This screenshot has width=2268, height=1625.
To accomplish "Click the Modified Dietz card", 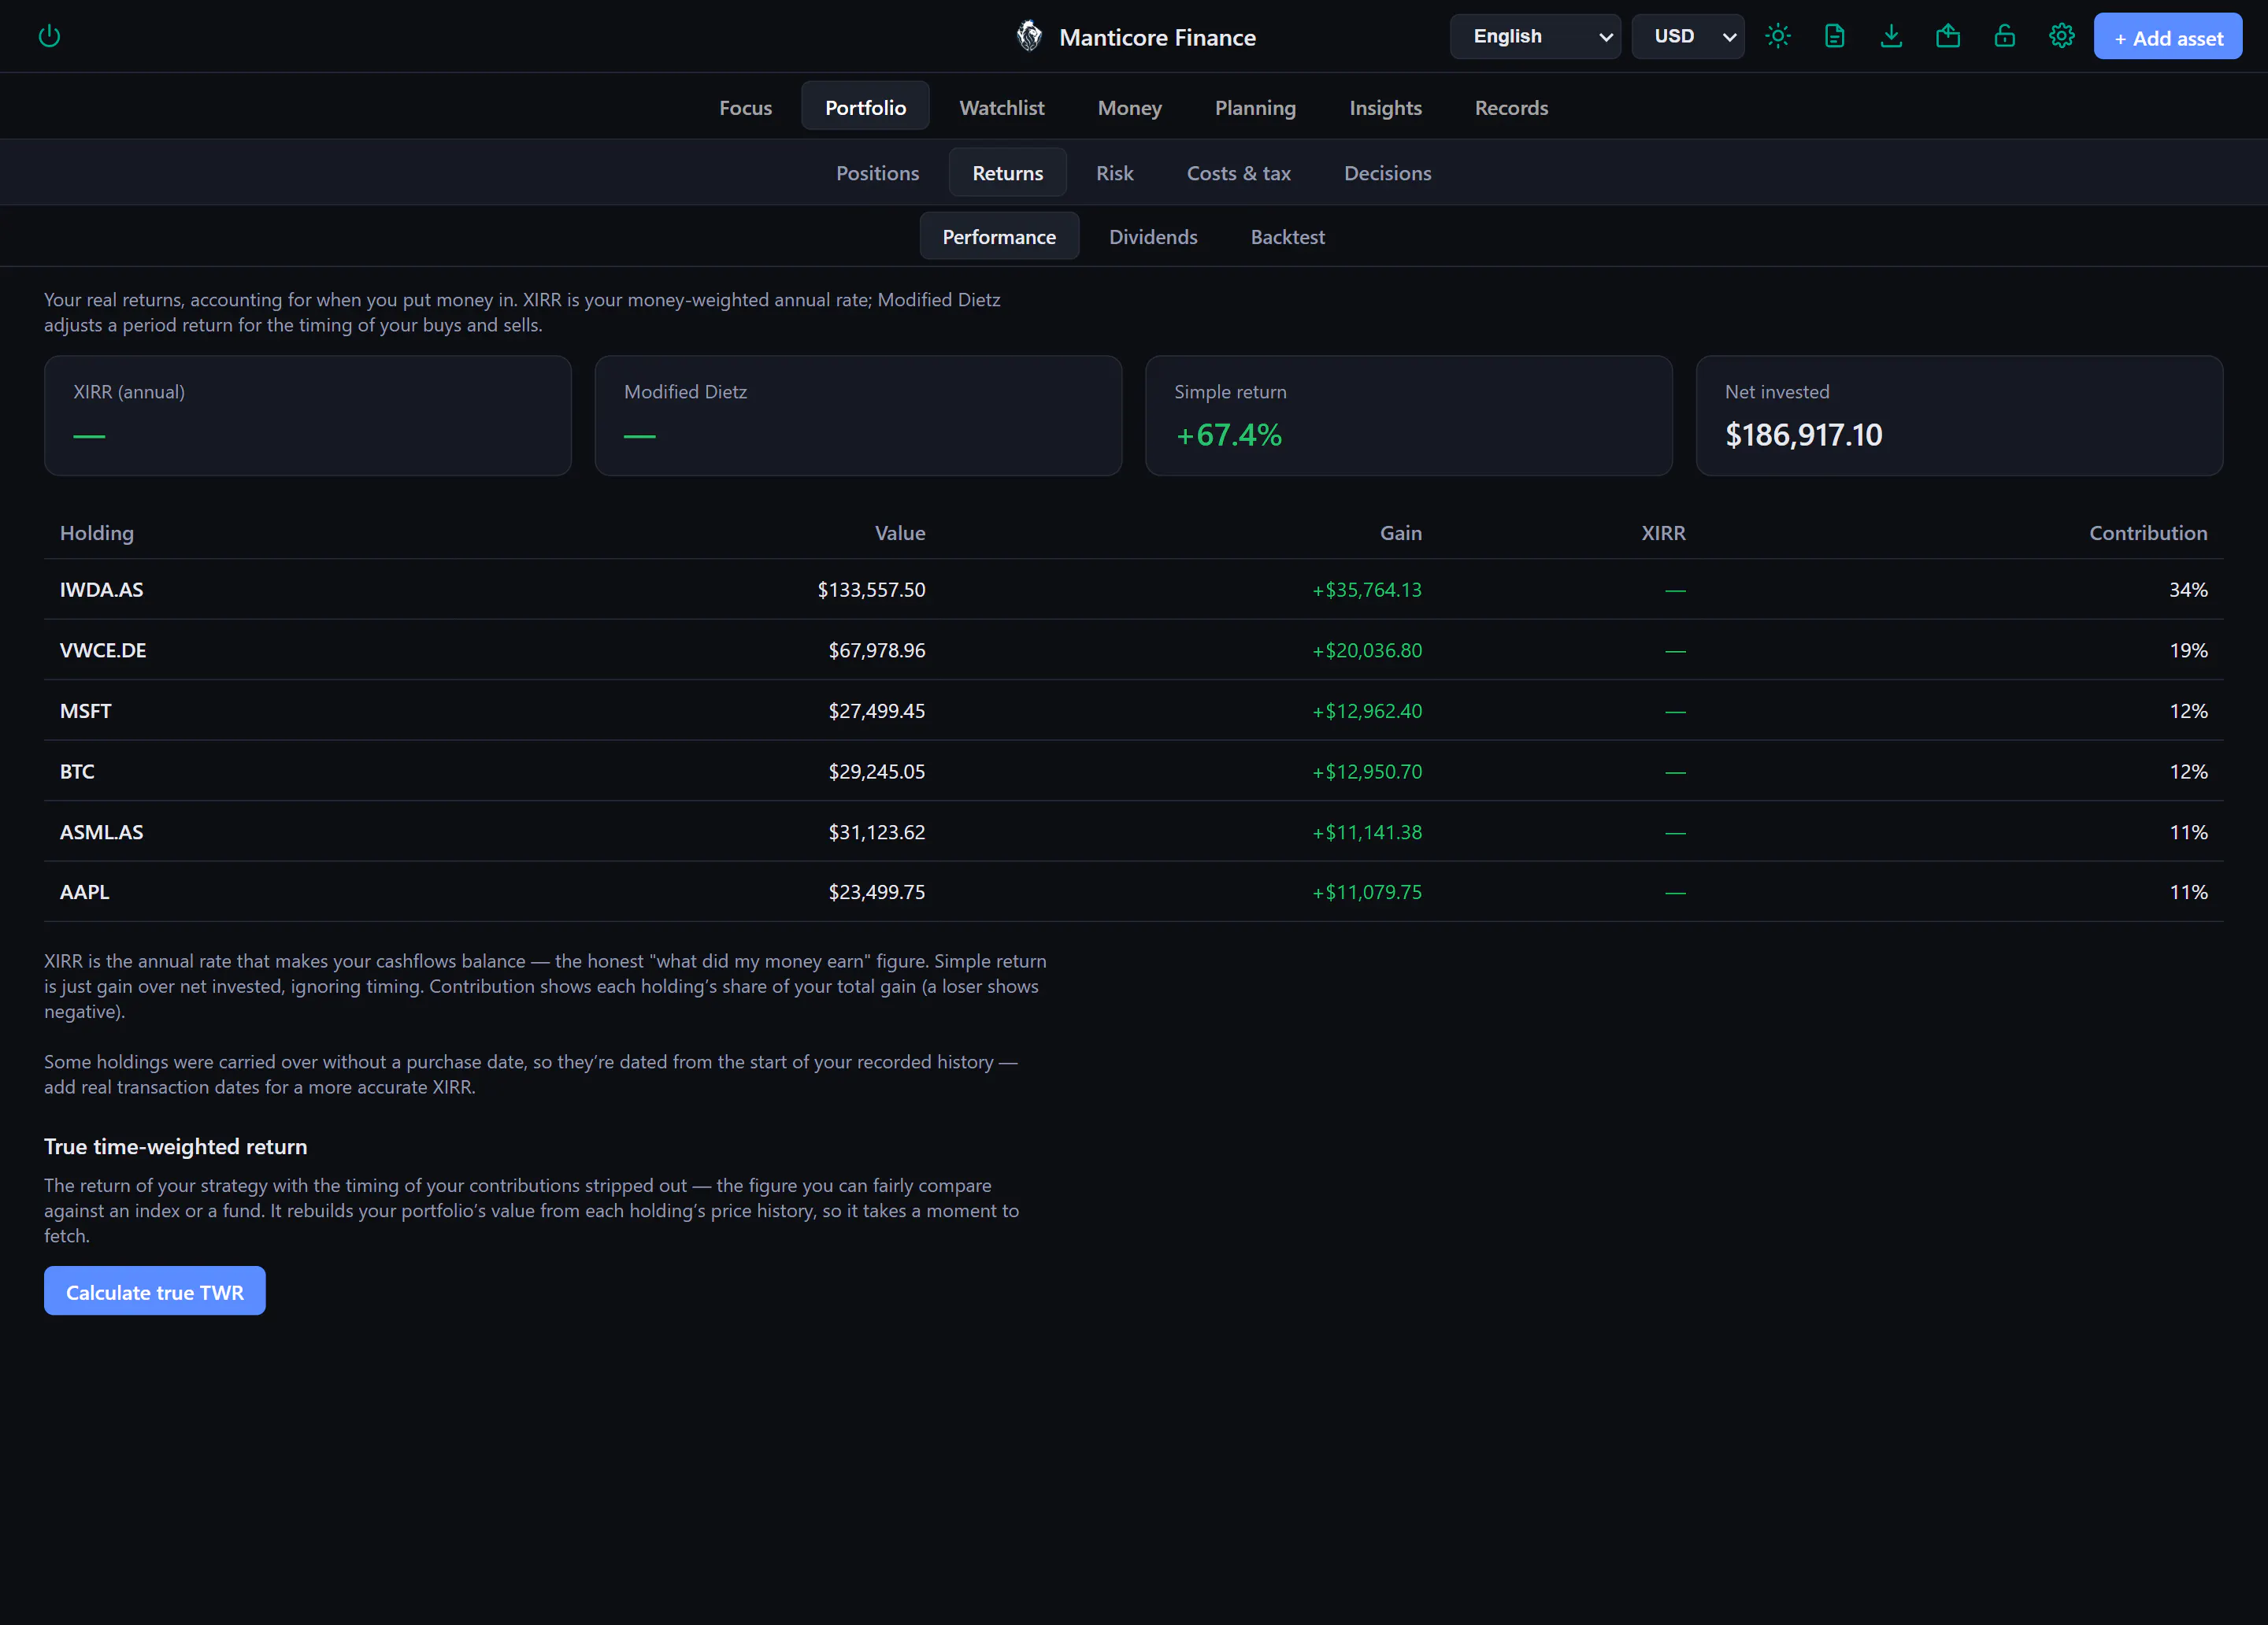I will 858,415.
